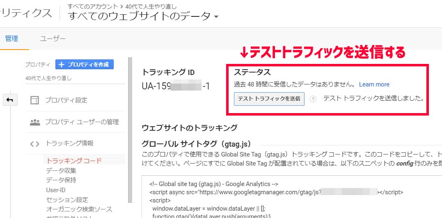Image resolution: width=442 pixels, height=218 pixels.
Task: Switch to the 管理 tab
Action: click(11, 39)
